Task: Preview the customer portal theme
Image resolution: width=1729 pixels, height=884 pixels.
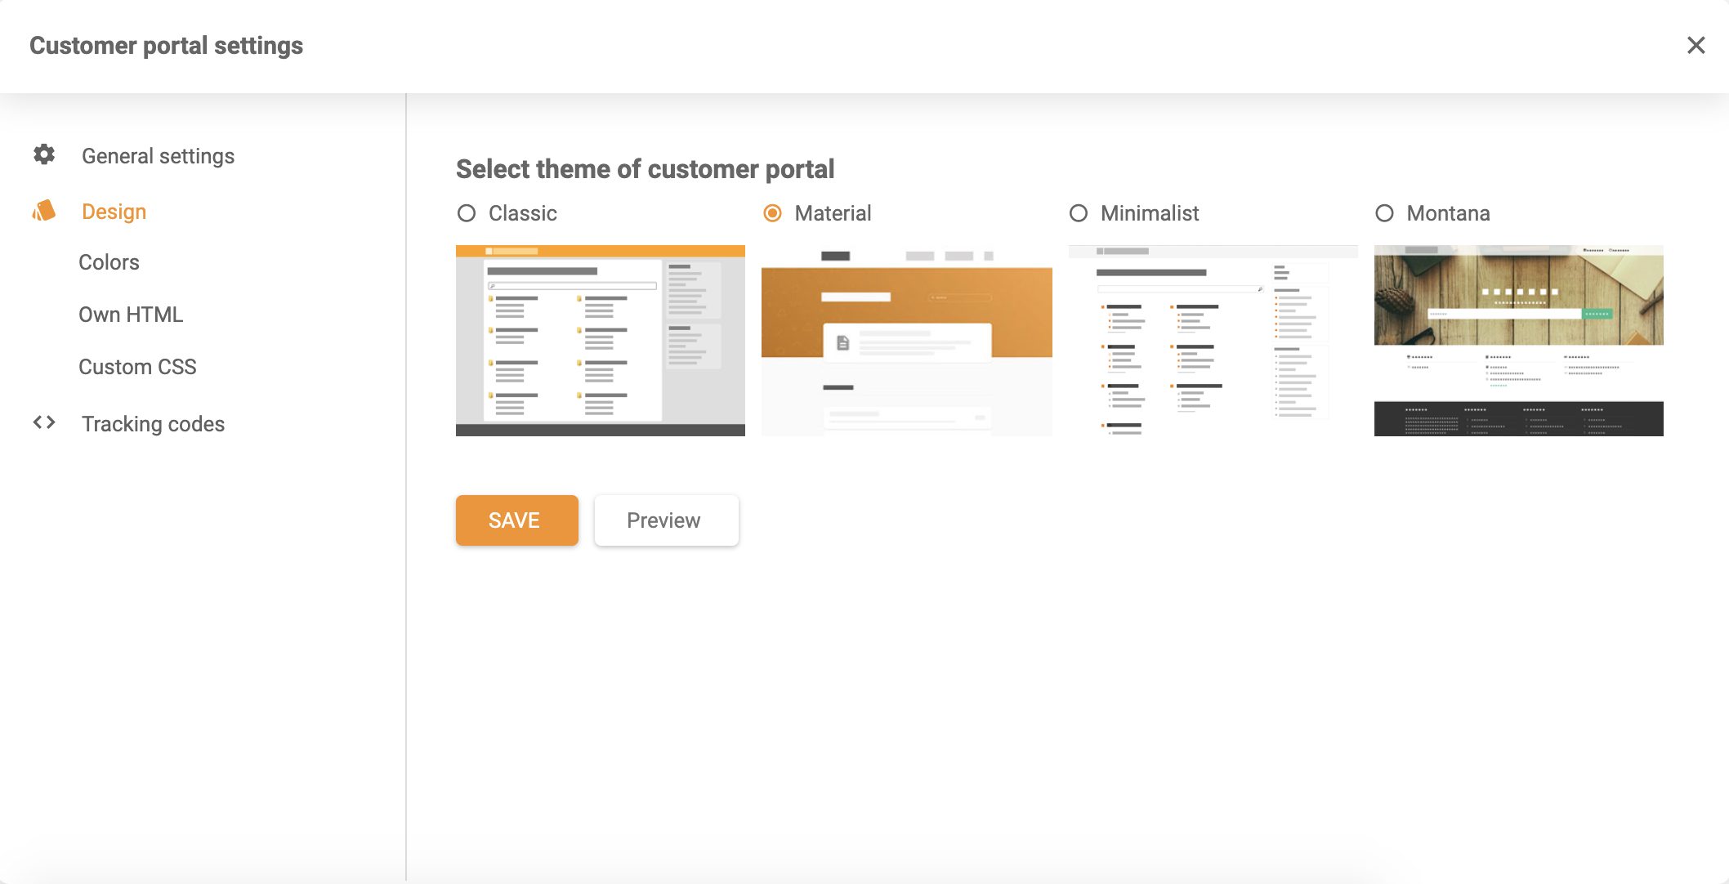Action: click(x=665, y=520)
